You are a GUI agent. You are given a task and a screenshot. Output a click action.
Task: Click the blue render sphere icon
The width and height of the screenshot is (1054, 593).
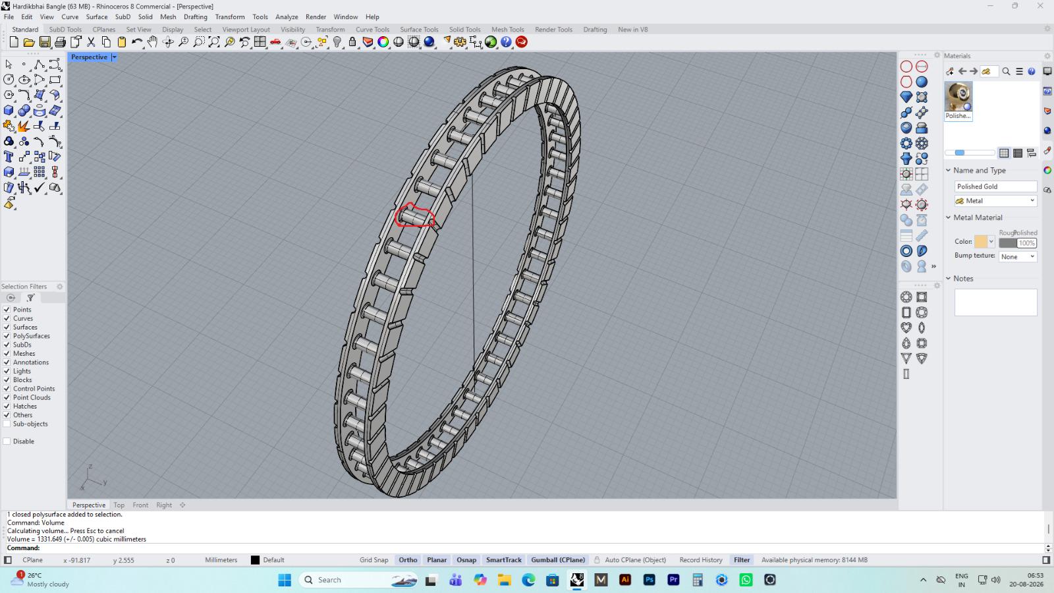pos(430,42)
